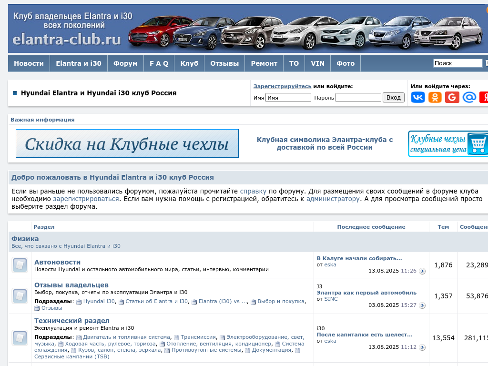
Task: Open the Новости menu item
Action: click(29, 63)
